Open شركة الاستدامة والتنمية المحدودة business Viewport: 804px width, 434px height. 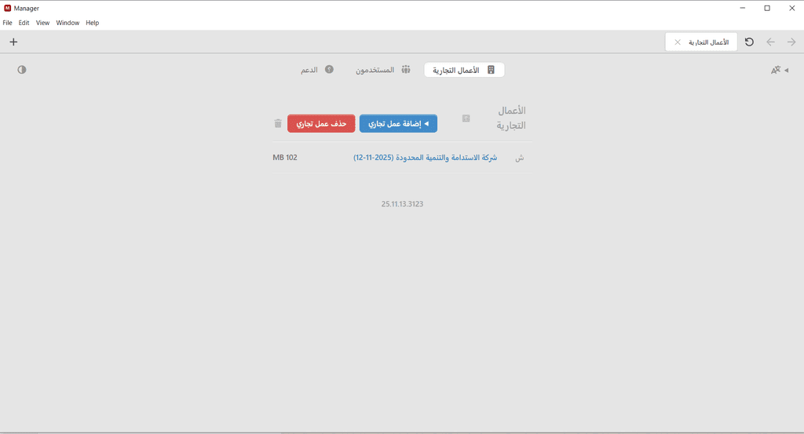(425, 157)
